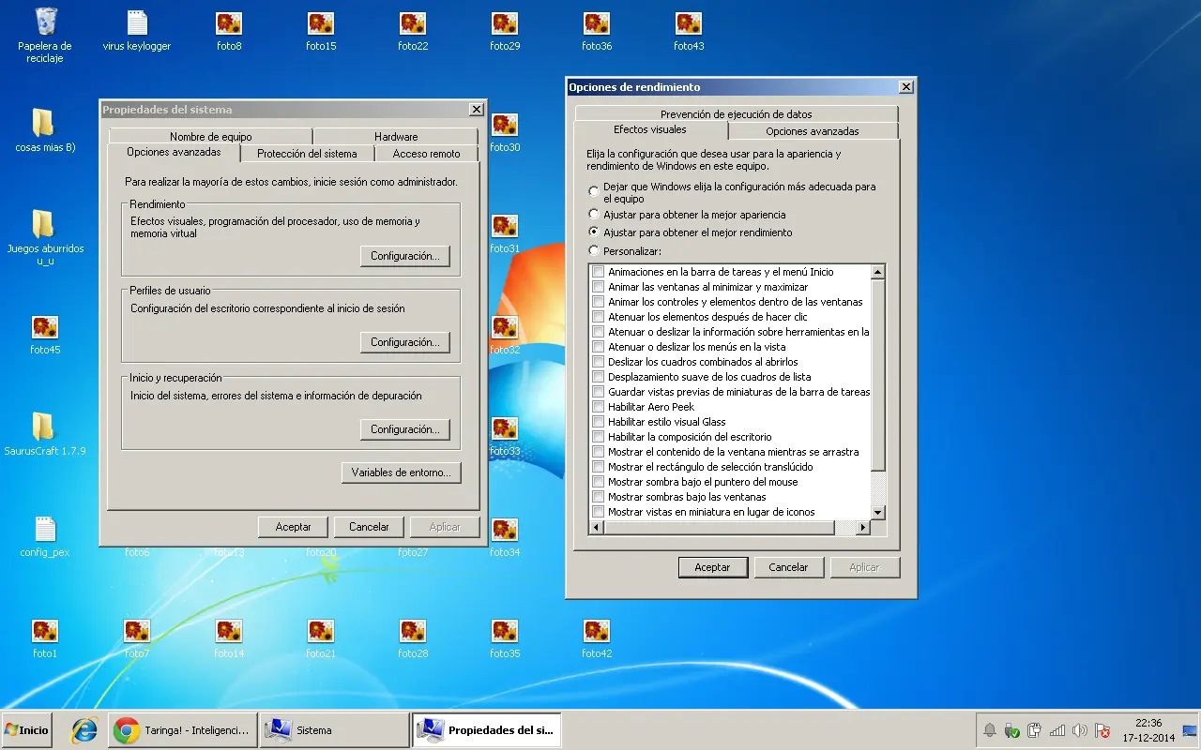Select the foto29 desktop image icon

505,23
